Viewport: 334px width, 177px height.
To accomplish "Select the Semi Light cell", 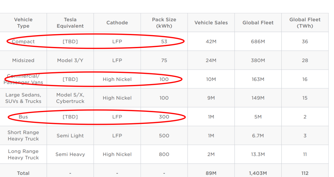I will pos(70,136).
